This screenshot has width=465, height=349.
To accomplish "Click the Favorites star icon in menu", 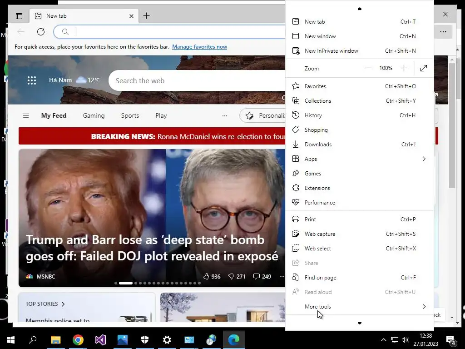I will click(296, 86).
